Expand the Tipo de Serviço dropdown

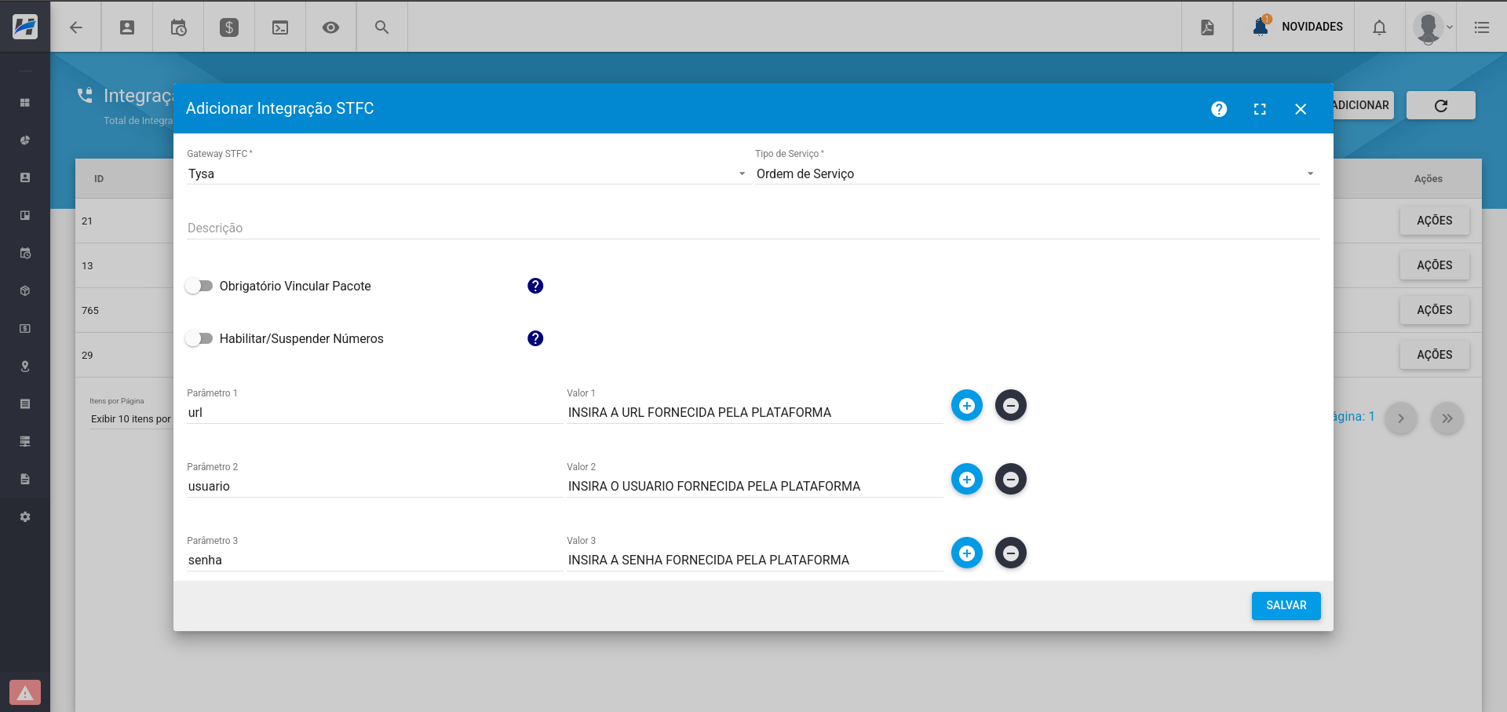pos(1036,173)
